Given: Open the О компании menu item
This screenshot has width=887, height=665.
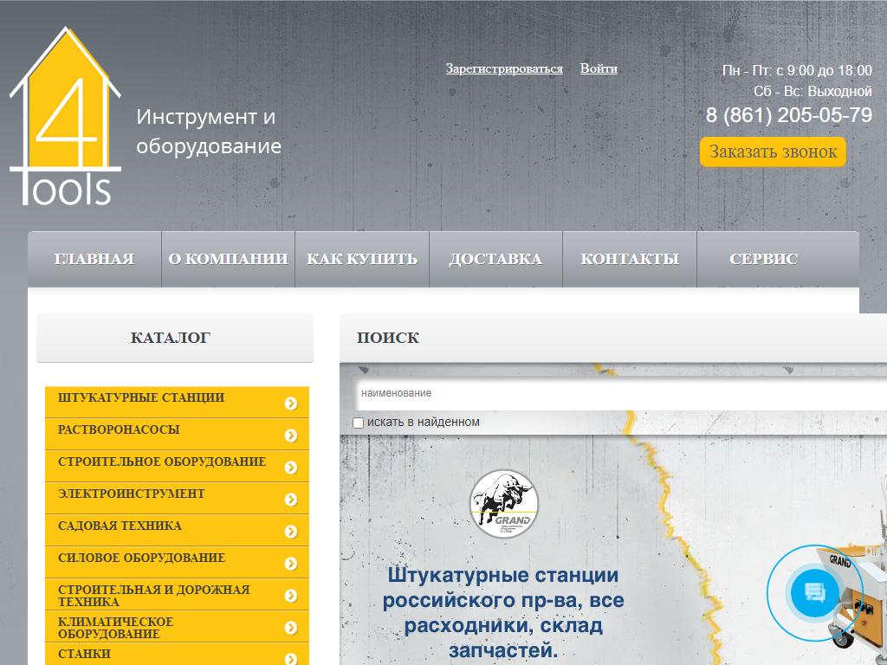Looking at the screenshot, I should 228,259.
